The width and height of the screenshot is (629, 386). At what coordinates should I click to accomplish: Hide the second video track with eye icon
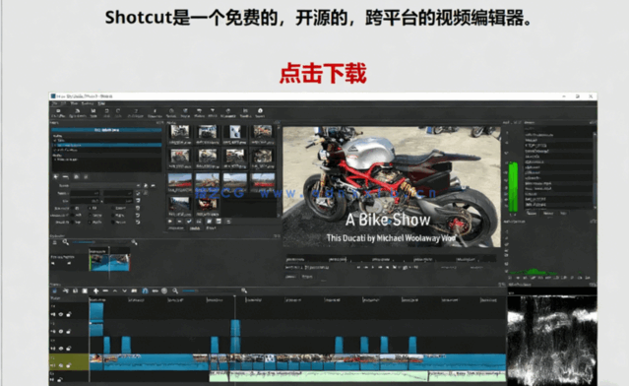pos(61,332)
